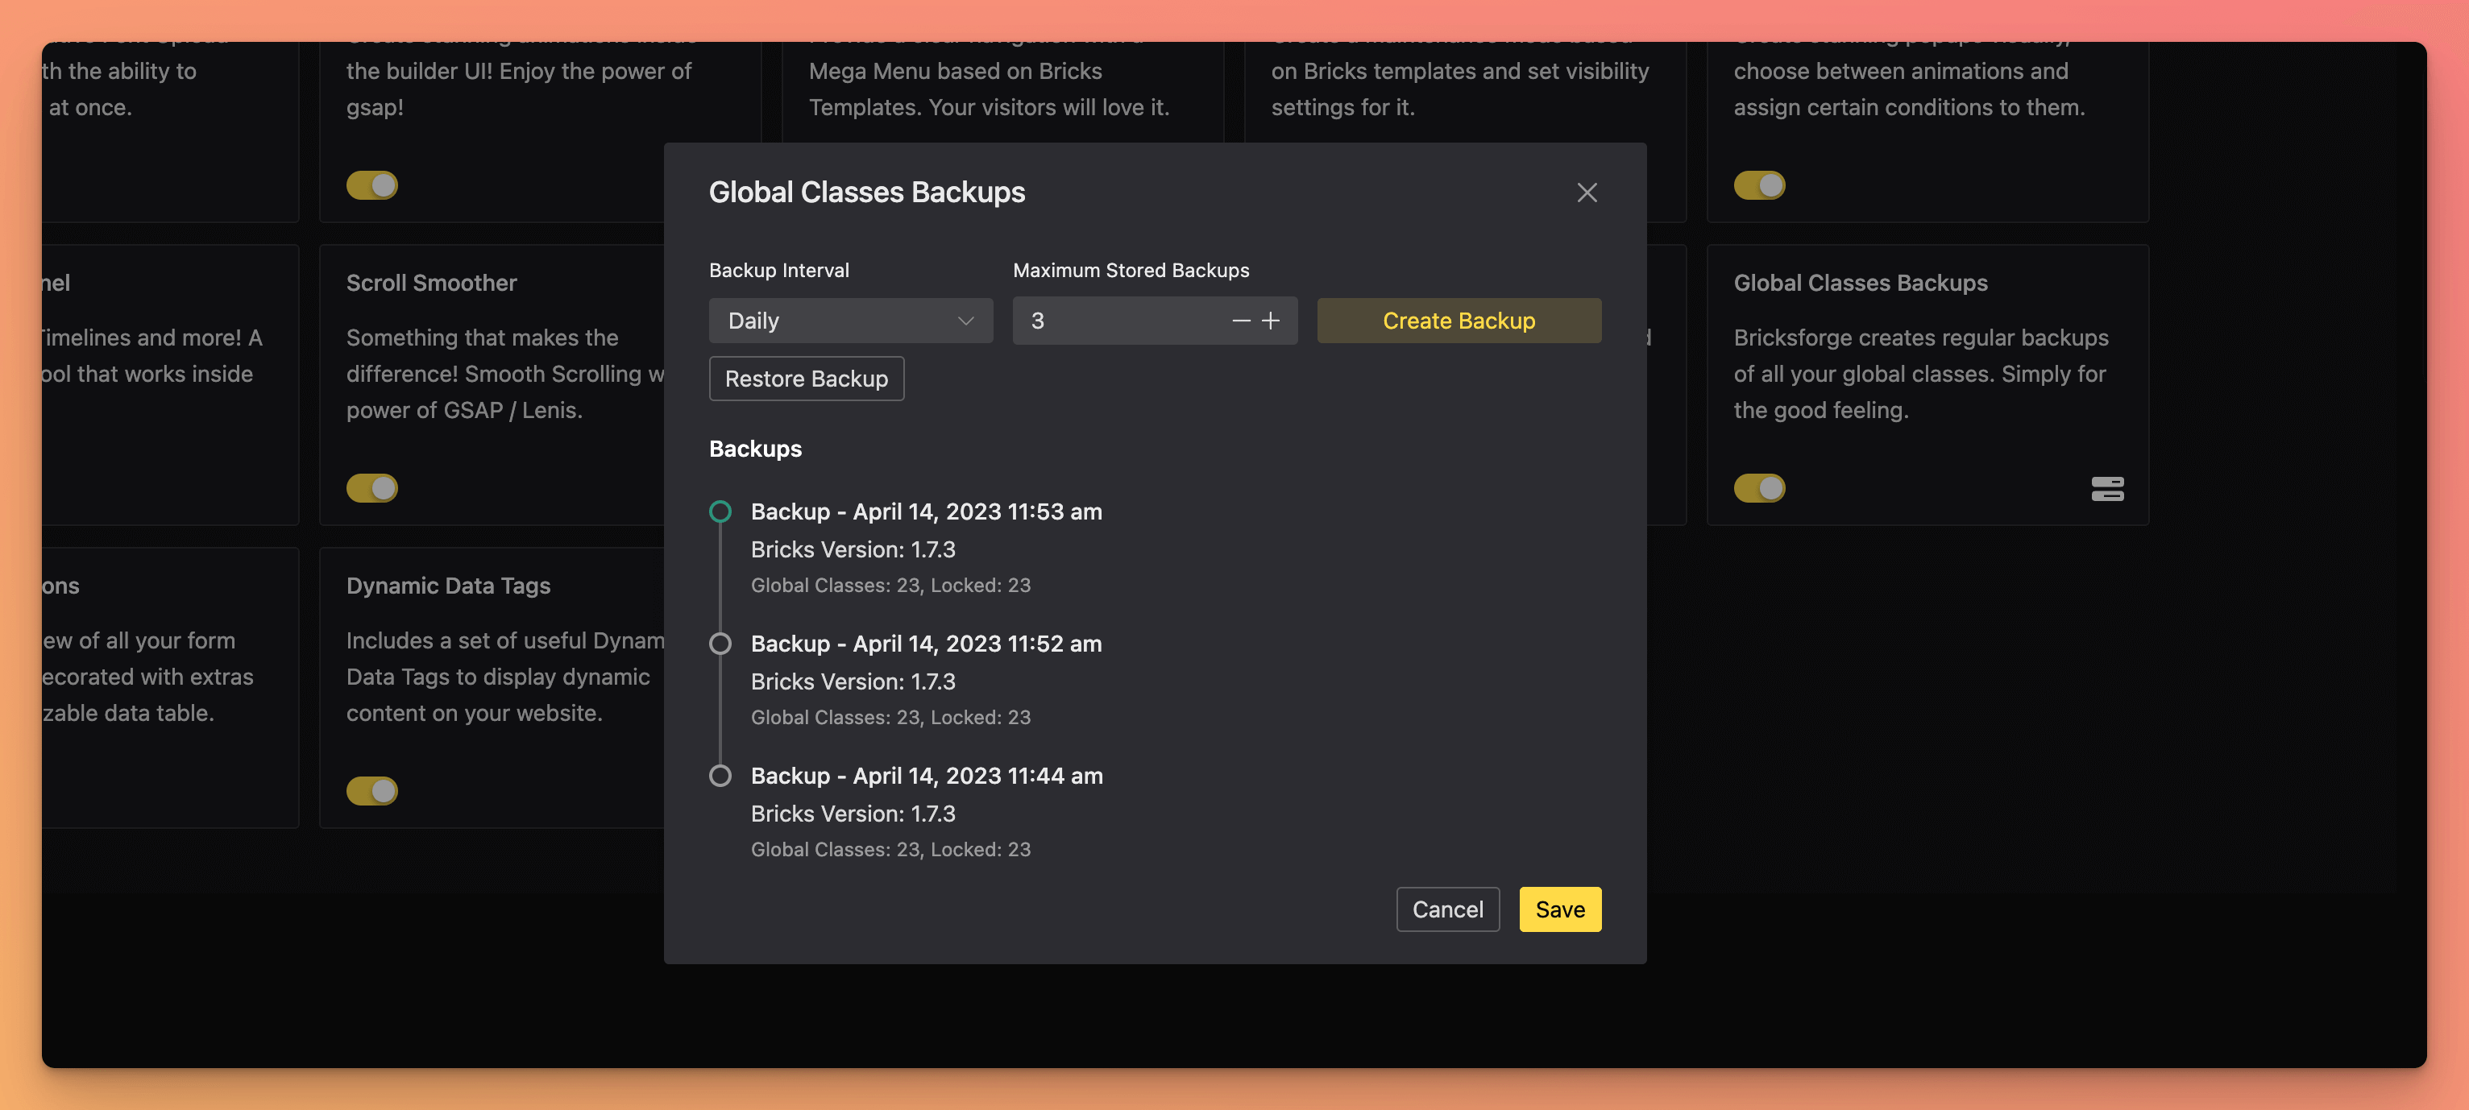Toggle the Dynamic Data Tags switch
Image resolution: width=2469 pixels, height=1110 pixels.
372,791
